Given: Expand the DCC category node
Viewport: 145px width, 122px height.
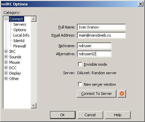Looking at the screenshot, I should point(6,68).
